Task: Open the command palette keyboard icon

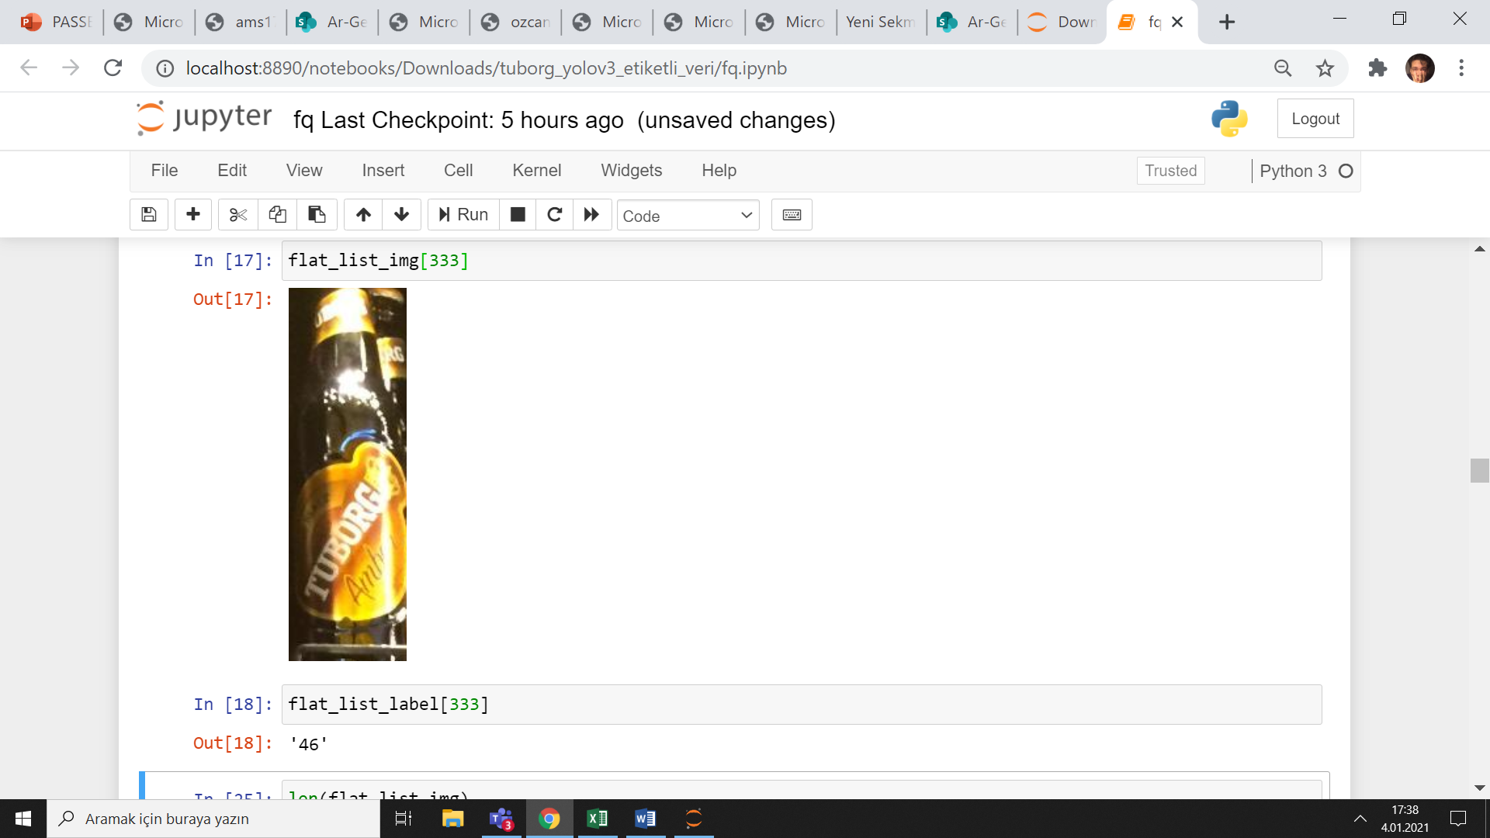Action: click(792, 215)
